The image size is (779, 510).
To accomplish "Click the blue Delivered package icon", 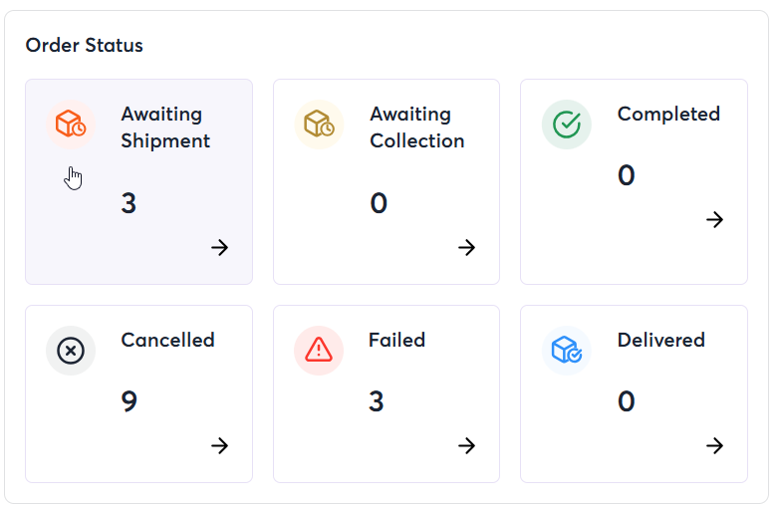I will 567,351.
